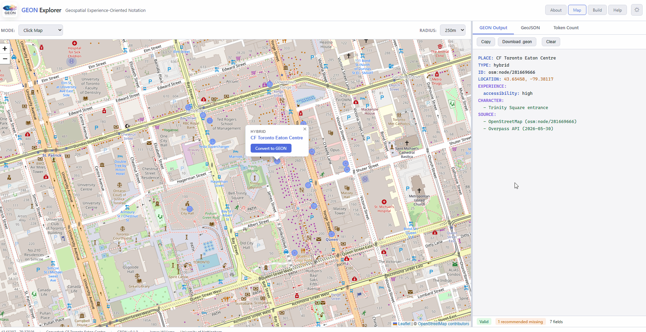Click the TYPE: hybrid line
Image resolution: width=646 pixels, height=332 pixels.
493,65
